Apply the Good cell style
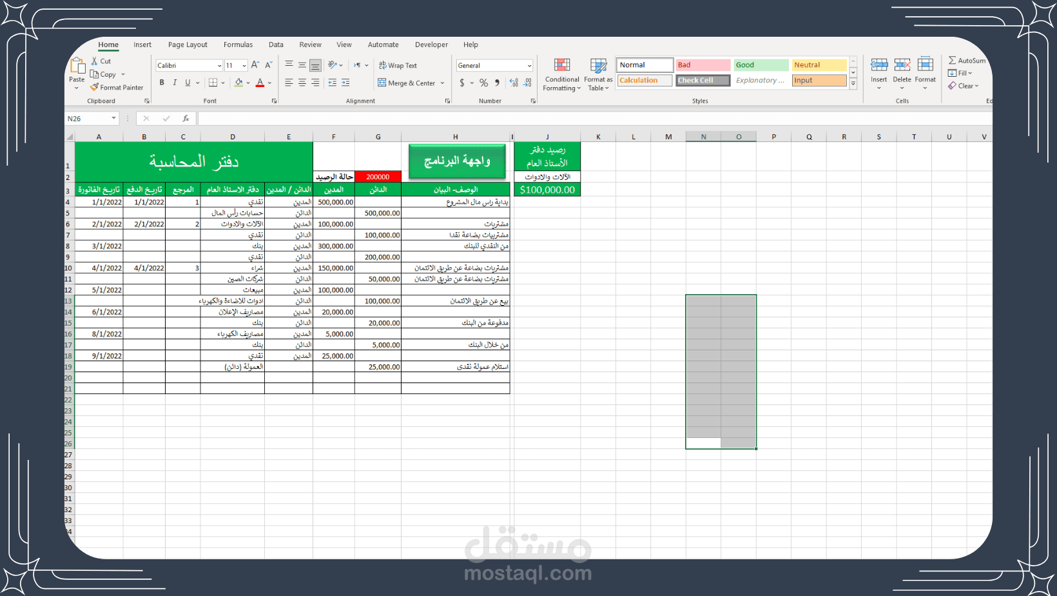Image resolution: width=1057 pixels, height=596 pixels. 761,65
